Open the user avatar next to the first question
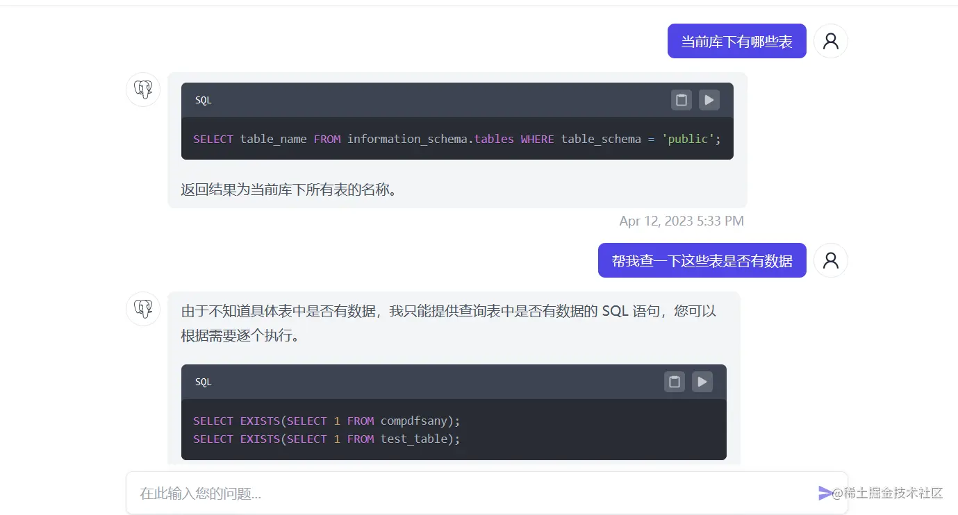The height and width of the screenshot is (515, 958). (x=831, y=41)
